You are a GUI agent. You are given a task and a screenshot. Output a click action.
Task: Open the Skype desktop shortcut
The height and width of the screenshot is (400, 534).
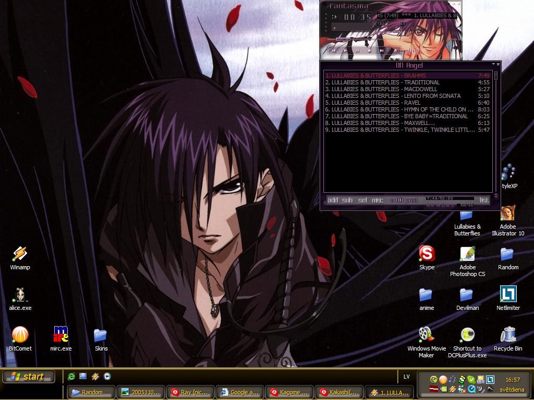pyautogui.click(x=427, y=258)
